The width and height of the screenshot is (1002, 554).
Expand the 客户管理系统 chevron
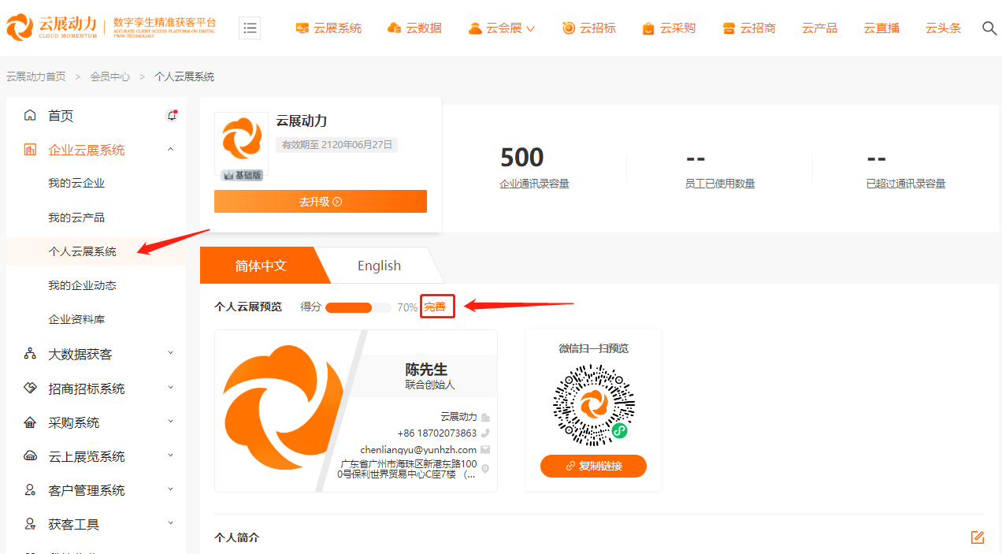(x=171, y=489)
